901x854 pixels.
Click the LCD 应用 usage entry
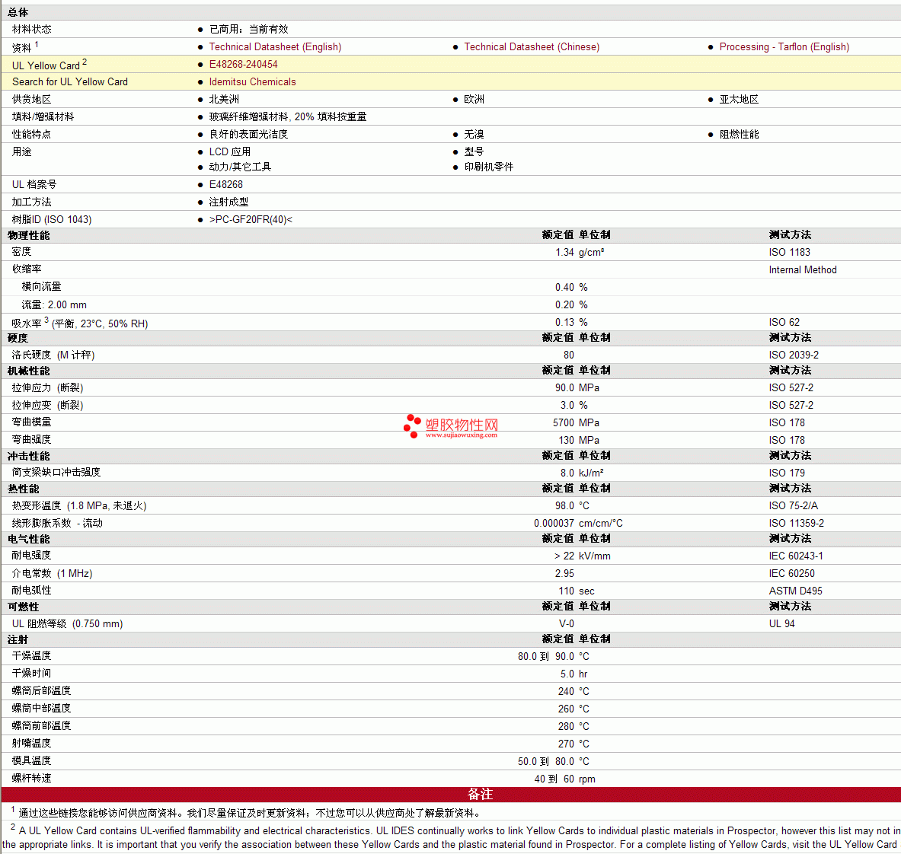coord(230,152)
